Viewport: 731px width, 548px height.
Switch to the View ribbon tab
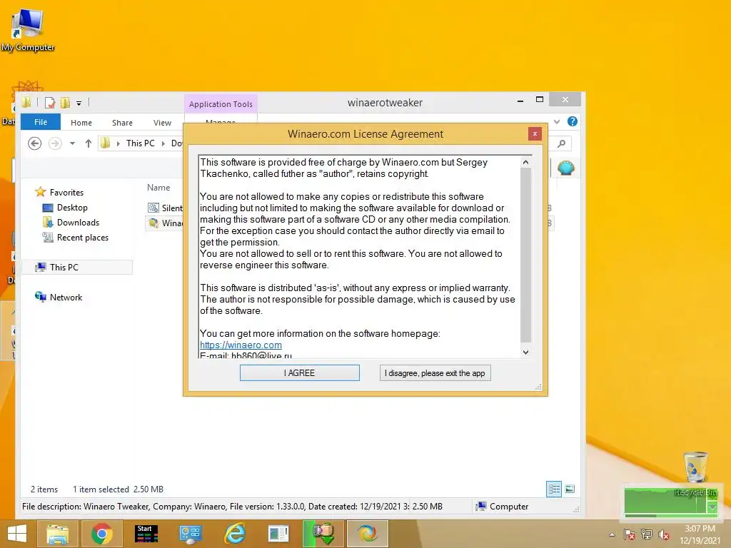coord(162,123)
